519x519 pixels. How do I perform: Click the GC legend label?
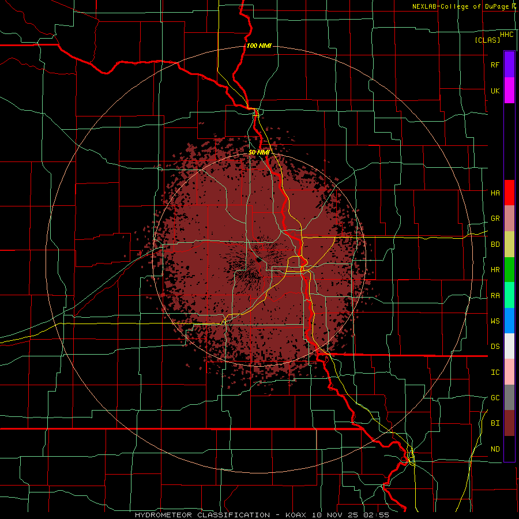tap(495, 397)
